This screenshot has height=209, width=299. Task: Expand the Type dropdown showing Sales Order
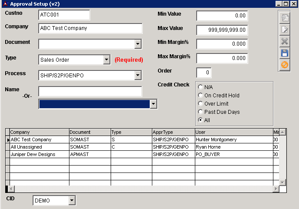click(106, 60)
